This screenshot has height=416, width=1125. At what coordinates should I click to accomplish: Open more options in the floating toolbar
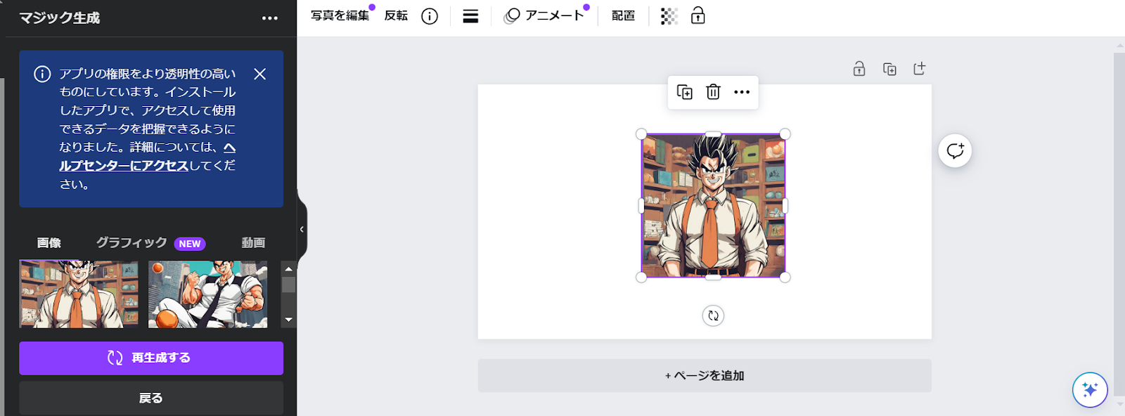tap(742, 92)
